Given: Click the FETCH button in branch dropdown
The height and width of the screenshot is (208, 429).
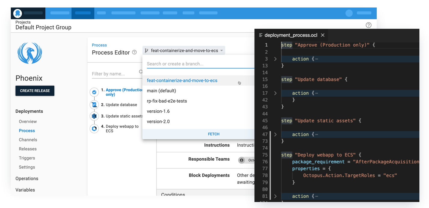Looking at the screenshot, I should click(214, 134).
